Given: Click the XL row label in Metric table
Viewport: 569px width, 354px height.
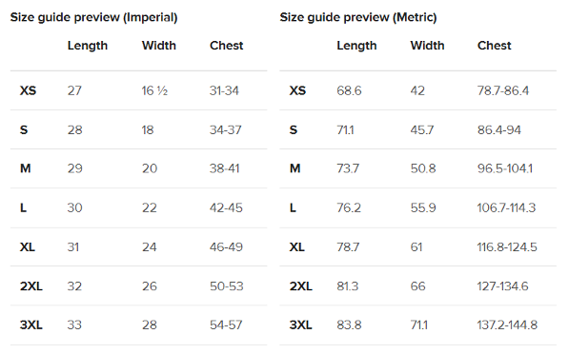Looking at the screenshot, I should tap(296, 247).
